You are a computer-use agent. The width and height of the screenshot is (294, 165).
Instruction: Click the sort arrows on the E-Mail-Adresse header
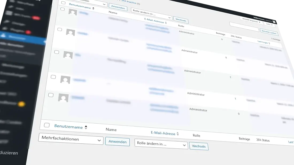166,23
